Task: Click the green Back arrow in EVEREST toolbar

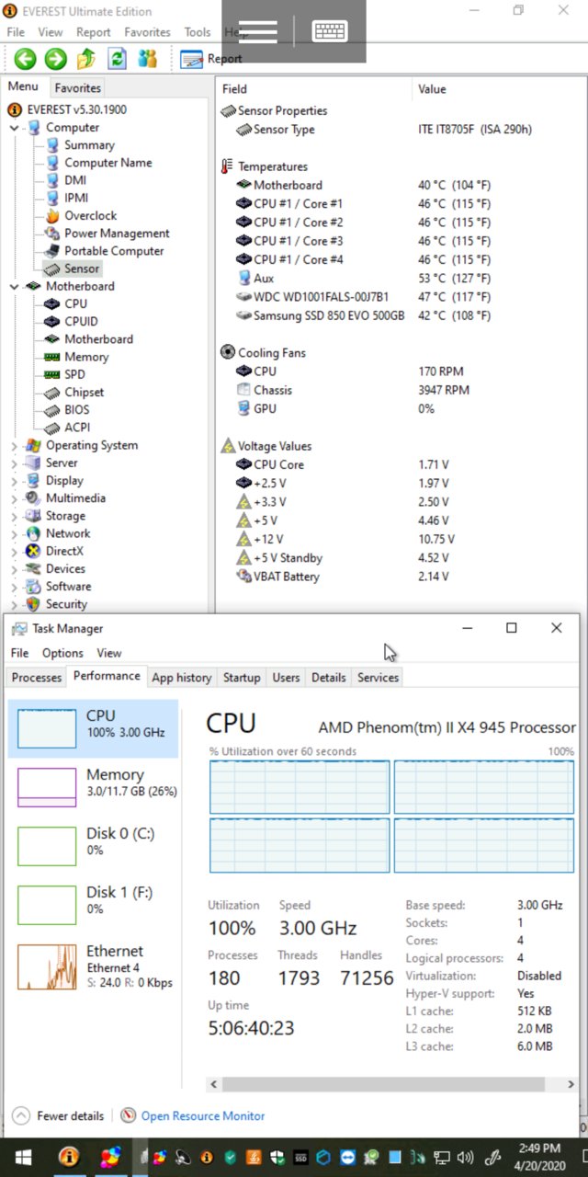Action: click(x=25, y=59)
